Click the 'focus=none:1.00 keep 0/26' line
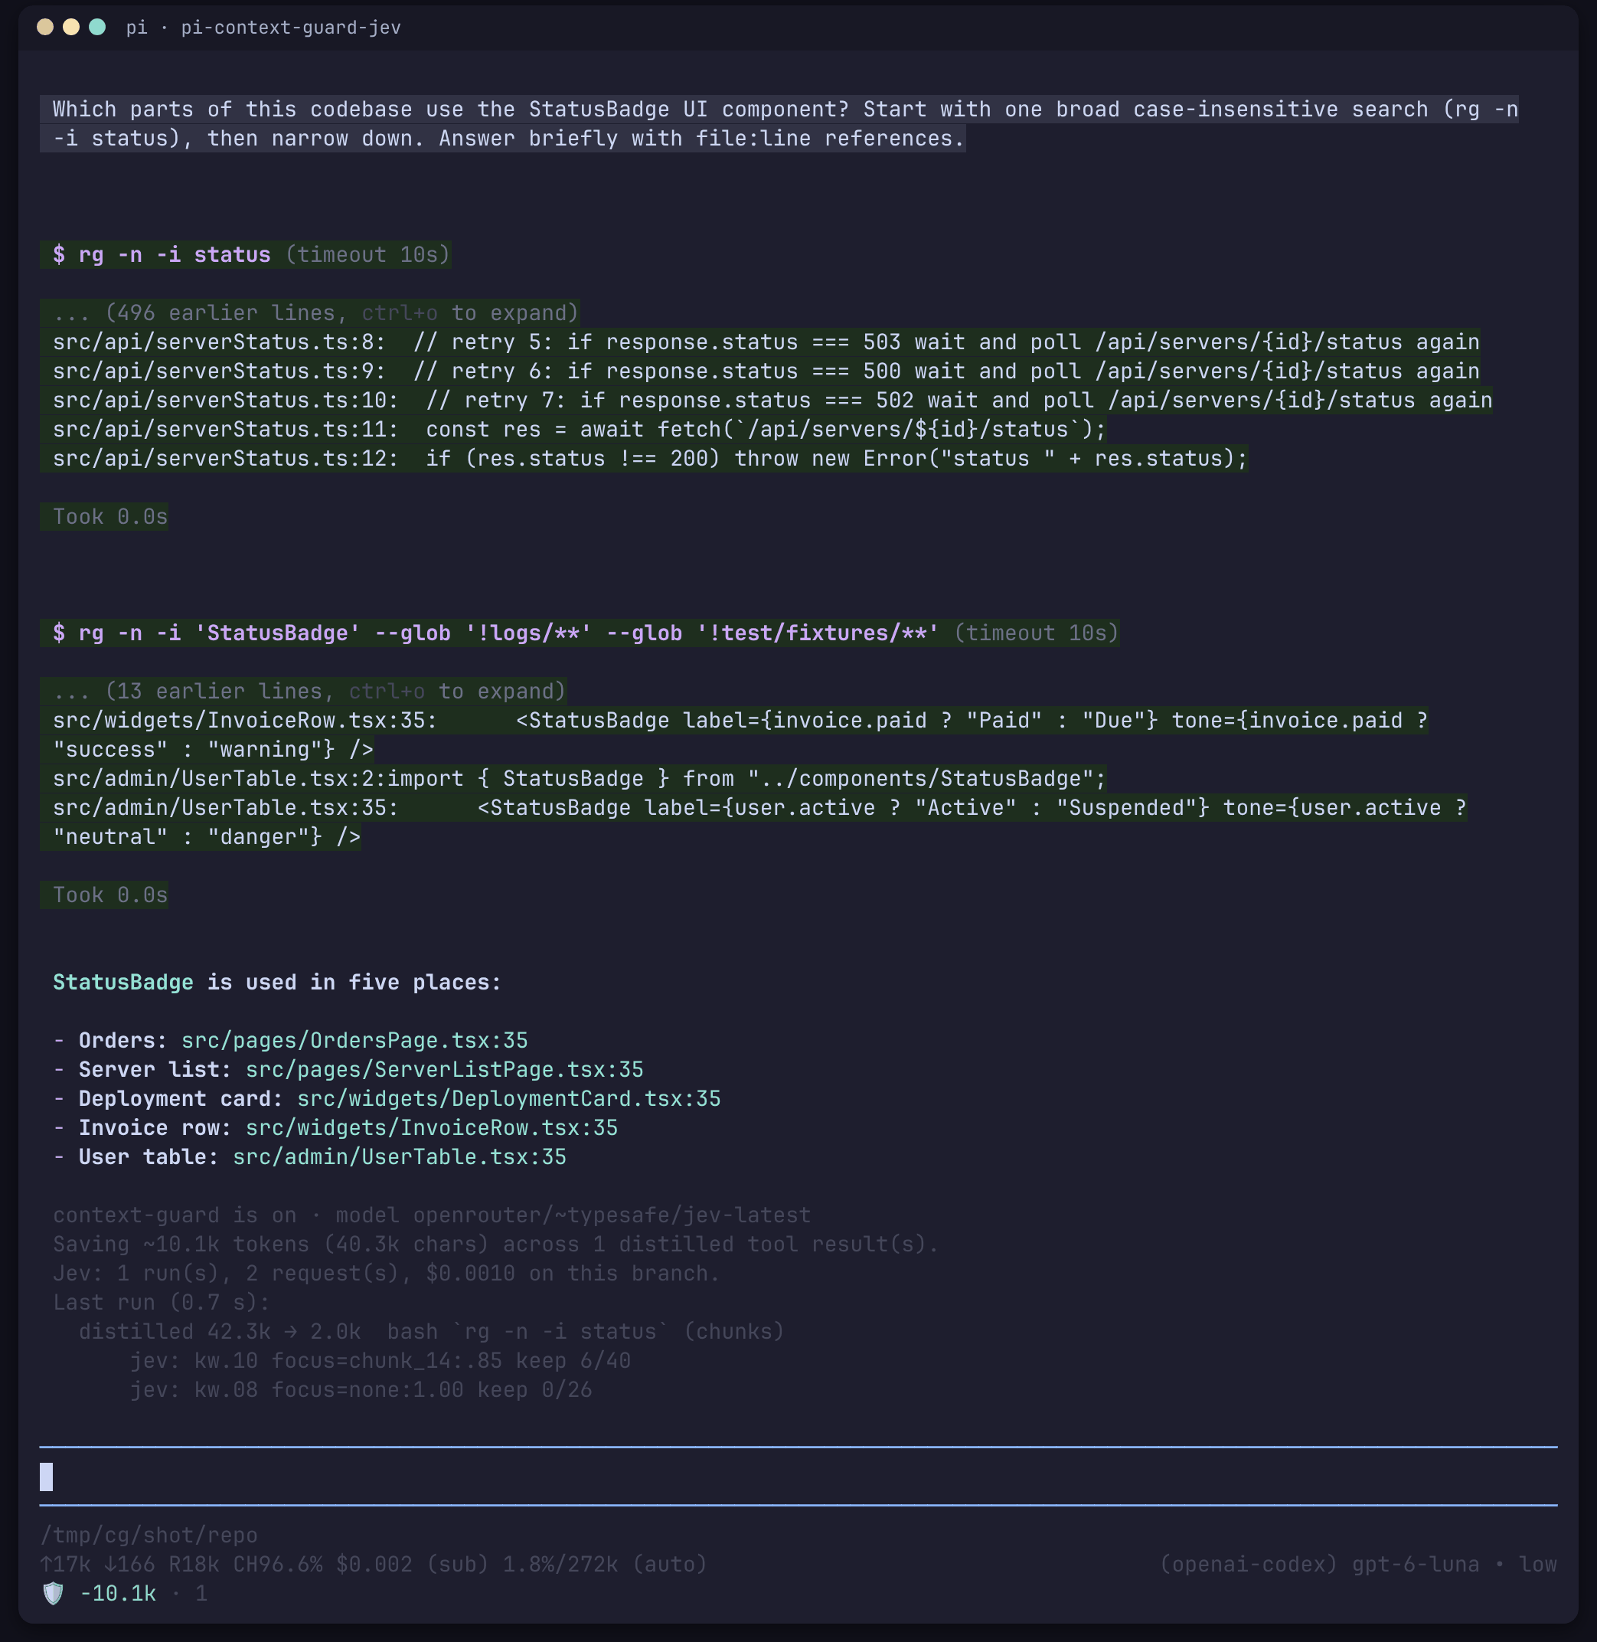Screen dimensions: 1597x1642 (x=361, y=1390)
